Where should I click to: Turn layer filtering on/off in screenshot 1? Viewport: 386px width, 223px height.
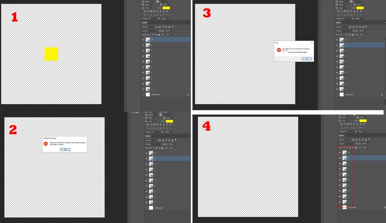click(172, 26)
